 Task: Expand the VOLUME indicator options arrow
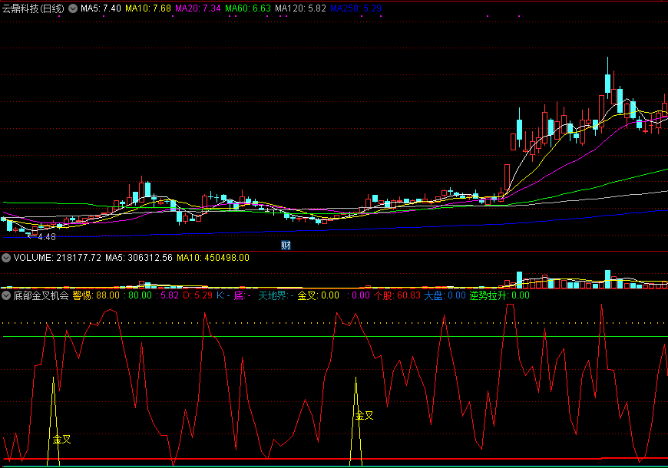pyautogui.click(x=6, y=258)
